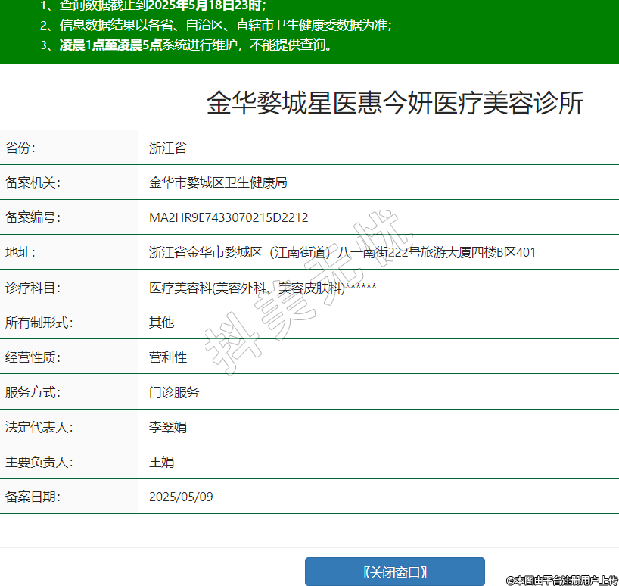Click the address text with 旅游大厦四楼B区401
This screenshot has width=619, height=586.
[x=342, y=253]
